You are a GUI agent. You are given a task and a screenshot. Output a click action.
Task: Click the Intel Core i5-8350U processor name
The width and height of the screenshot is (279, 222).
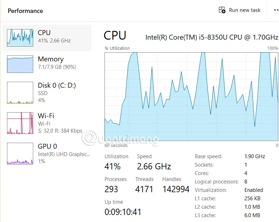tap(212, 37)
